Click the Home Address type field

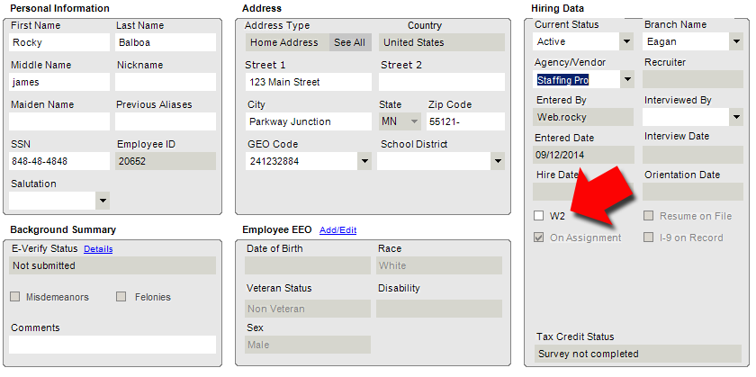point(287,42)
